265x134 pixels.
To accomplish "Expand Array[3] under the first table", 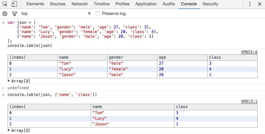I will click(19, 81).
